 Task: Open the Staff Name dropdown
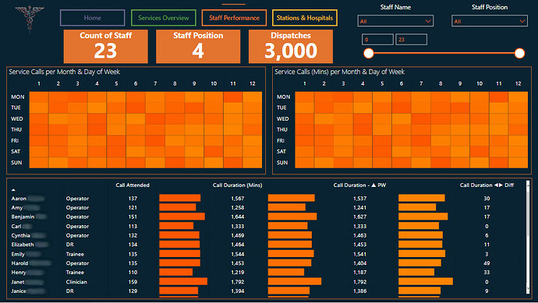(x=395, y=21)
